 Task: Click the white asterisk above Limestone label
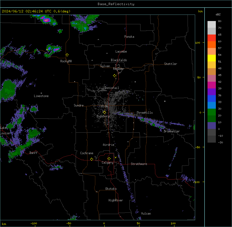point(41,93)
